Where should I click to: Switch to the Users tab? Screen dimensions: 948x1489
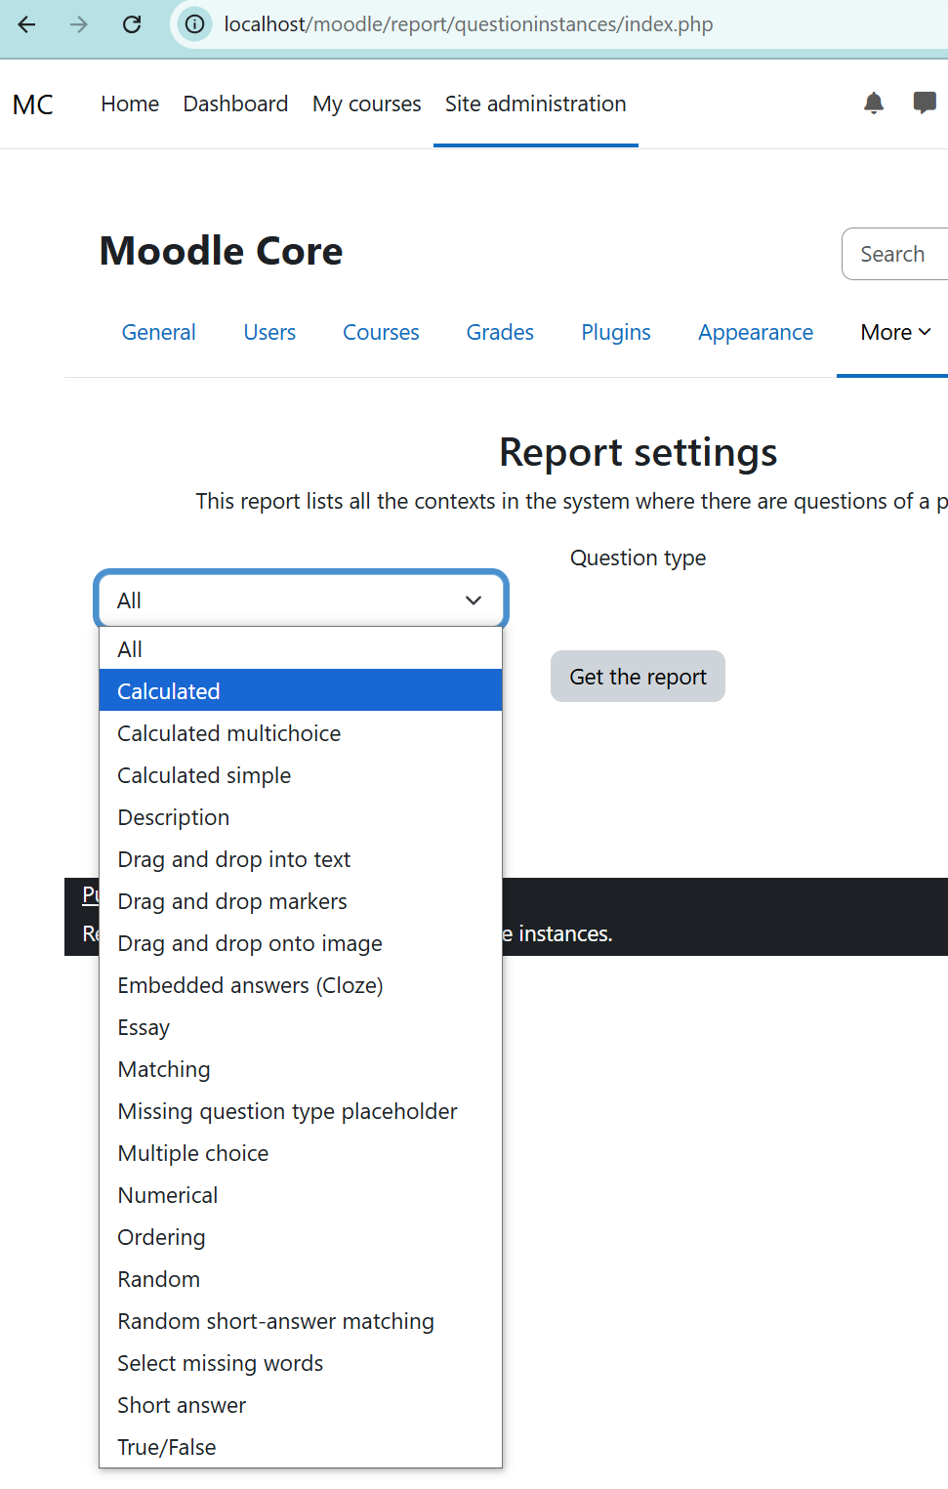click(x=269, y=332)
